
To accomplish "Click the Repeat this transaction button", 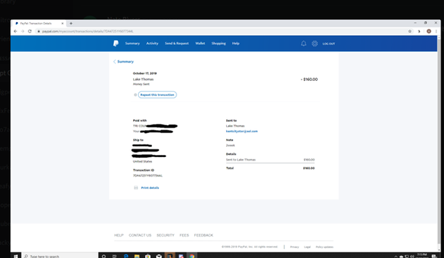I will (x=157, y=95).
